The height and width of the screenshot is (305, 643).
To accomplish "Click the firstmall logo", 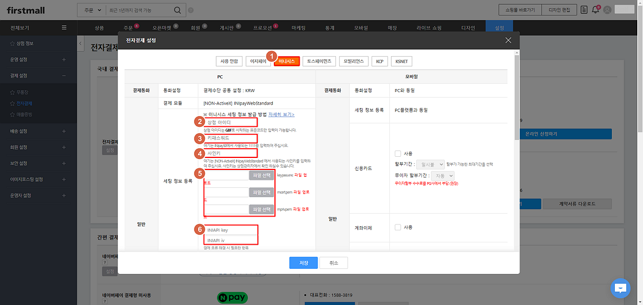I will coord(26,10).
